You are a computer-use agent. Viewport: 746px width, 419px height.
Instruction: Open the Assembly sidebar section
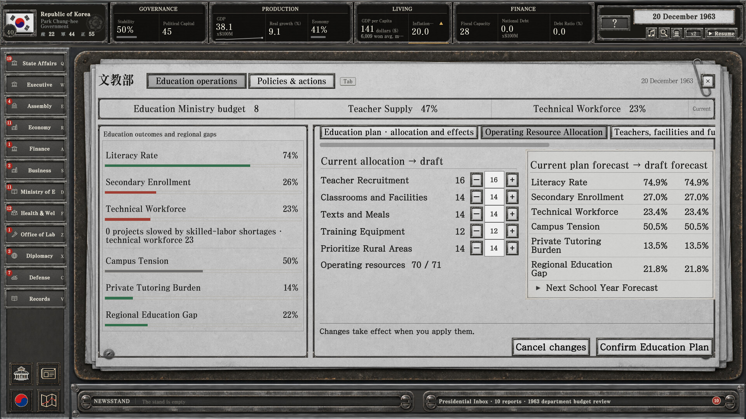[x=35, y=106]
